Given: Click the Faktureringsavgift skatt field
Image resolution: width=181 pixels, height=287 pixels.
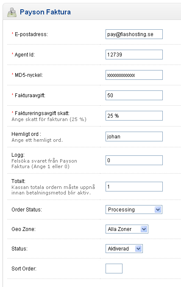Looking at the screenshot, I should tap(134, 115).
